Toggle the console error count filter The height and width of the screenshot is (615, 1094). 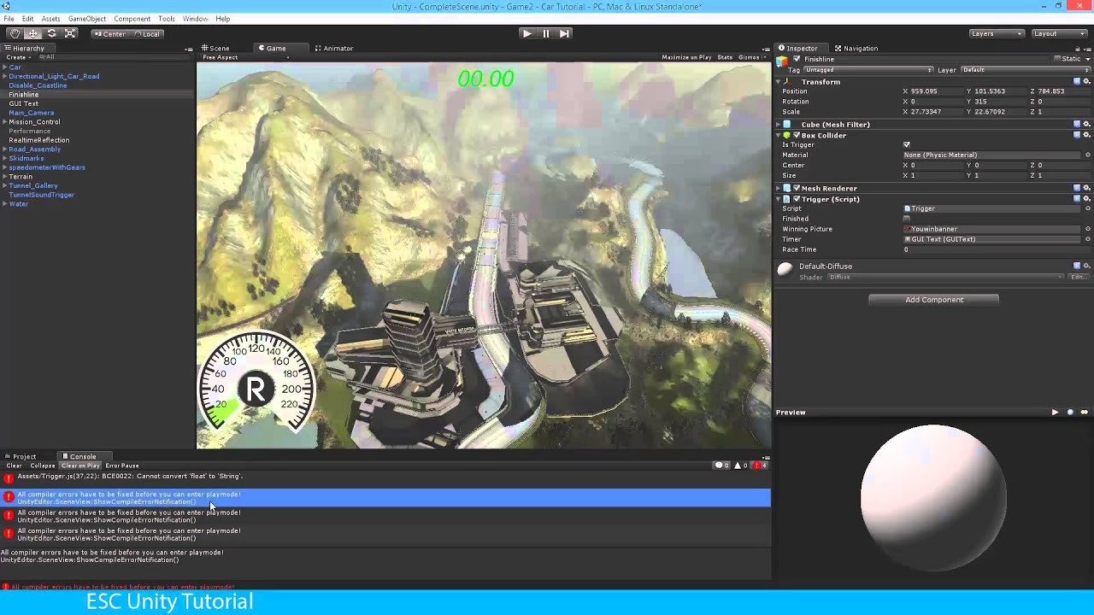pyautogui.click(x=759, y=466)
